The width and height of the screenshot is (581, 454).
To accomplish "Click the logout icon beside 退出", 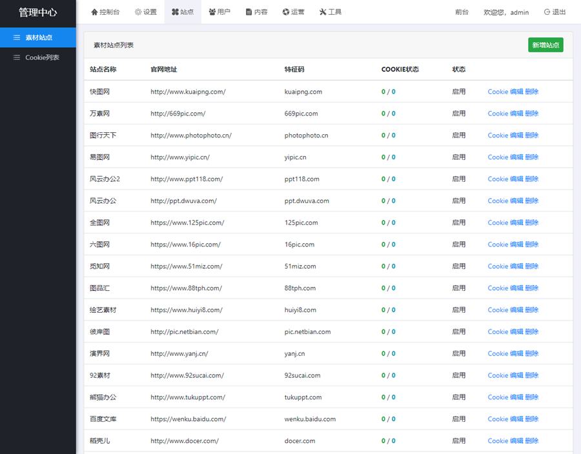I will point(545,11).
